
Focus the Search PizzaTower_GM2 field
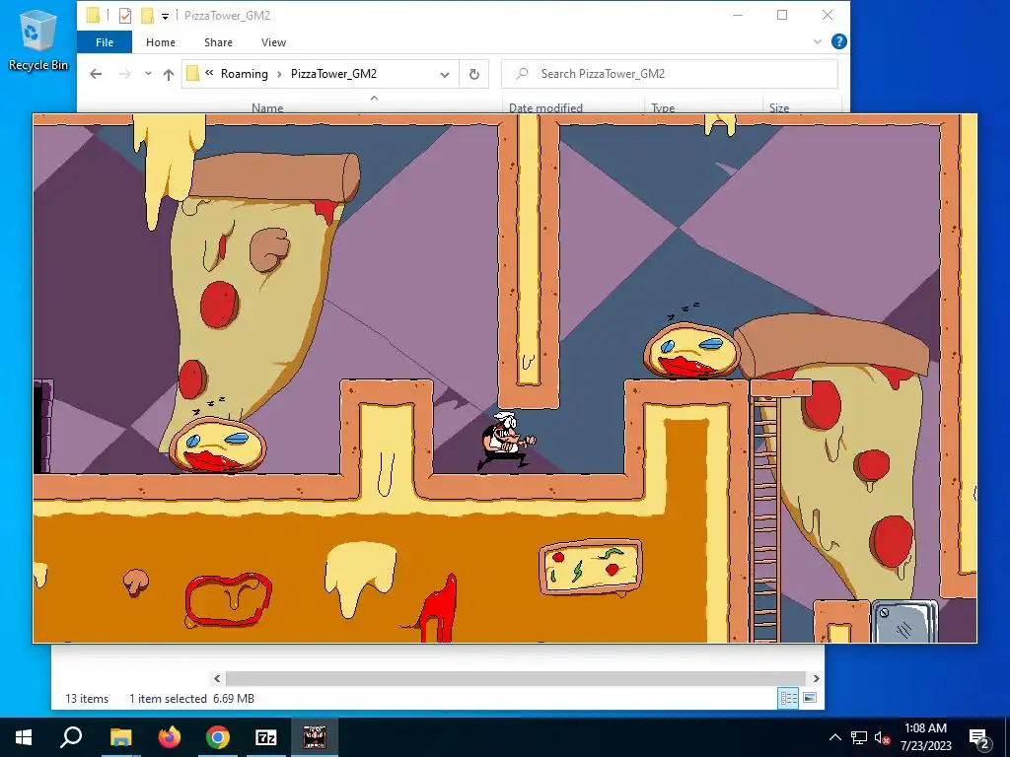[x=670, y=74]
